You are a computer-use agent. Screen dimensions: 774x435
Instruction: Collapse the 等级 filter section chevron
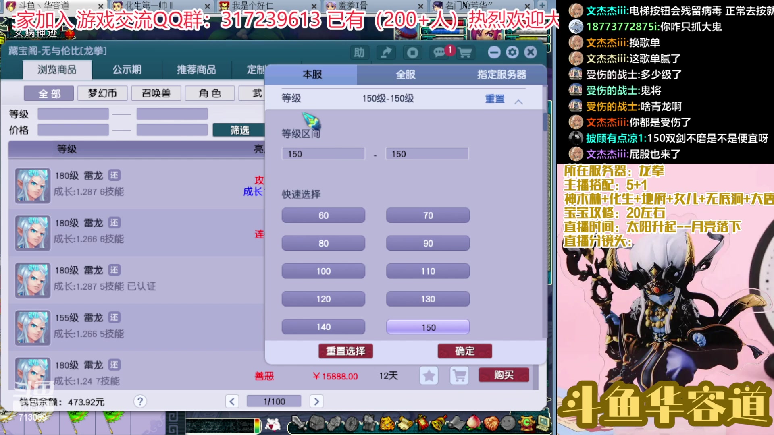(518, 102)
